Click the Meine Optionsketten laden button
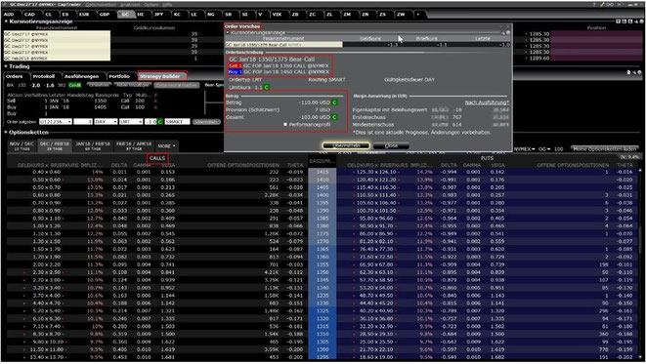The height and width of the screenshot is (364, 646). 605,149
